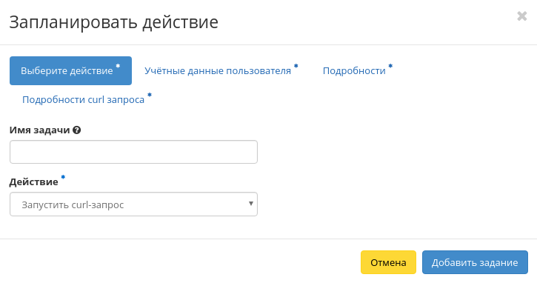
Task: Click the asterisk after Подробности tab
Action: [x=390, y=66]
